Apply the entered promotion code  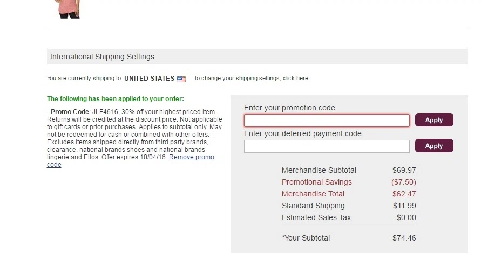click(x=434, y=120)
